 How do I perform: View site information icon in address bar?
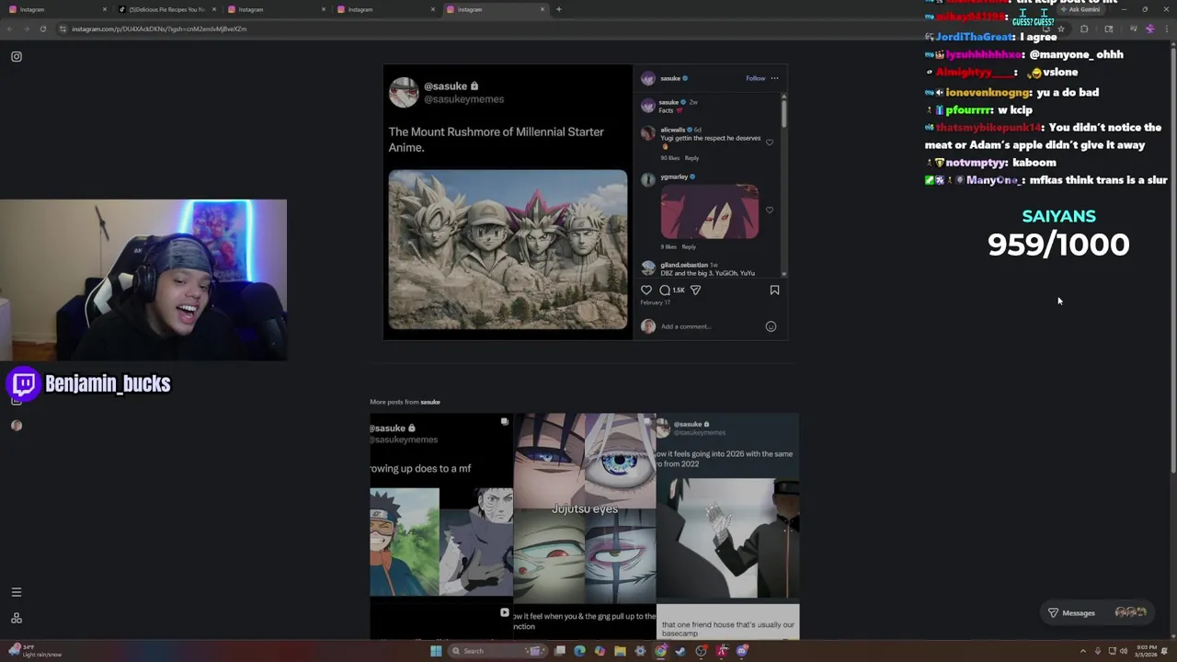coord(63,29)
